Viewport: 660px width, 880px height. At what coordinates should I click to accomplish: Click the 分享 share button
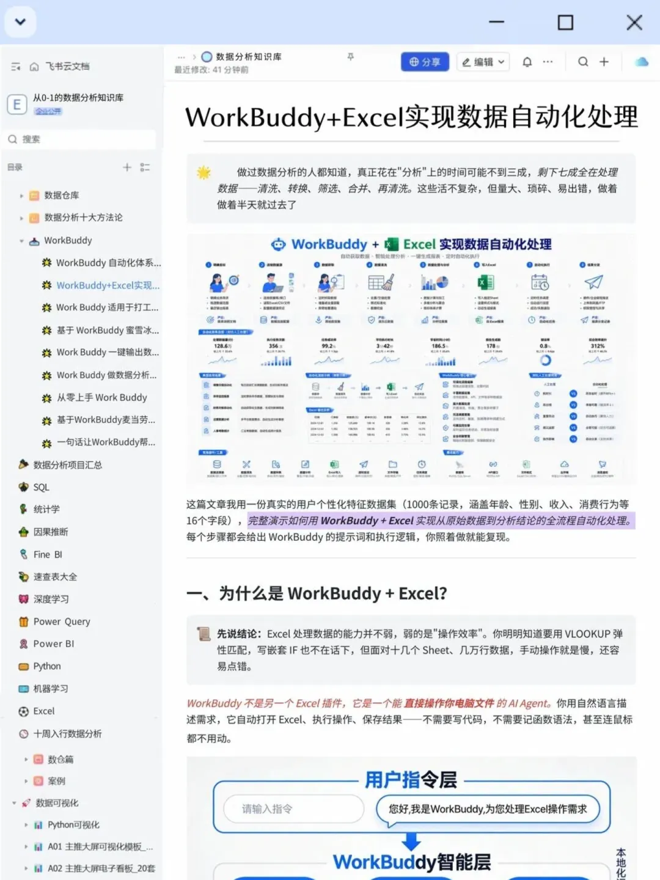tap(425, 62)
